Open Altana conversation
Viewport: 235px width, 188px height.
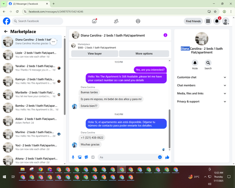pyautogui.click(x=32, y=160)
